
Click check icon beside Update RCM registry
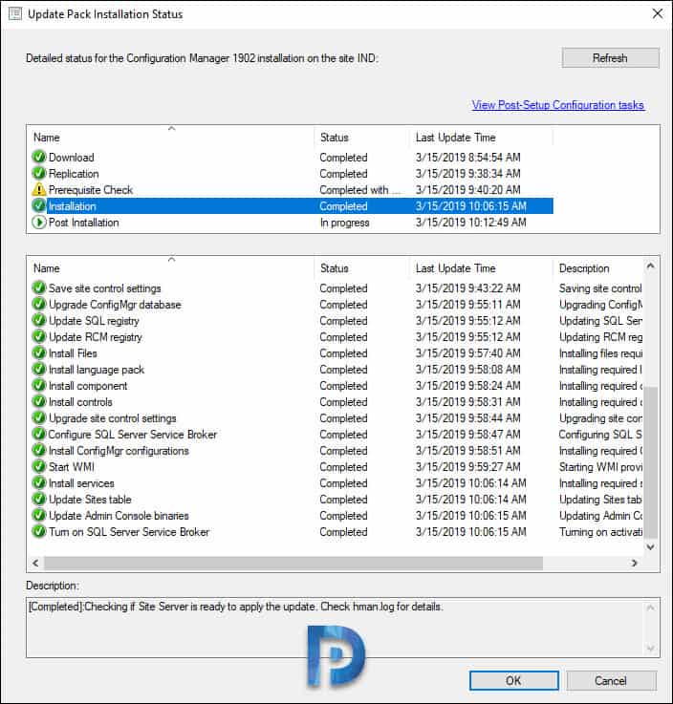(x=39, y=336)
